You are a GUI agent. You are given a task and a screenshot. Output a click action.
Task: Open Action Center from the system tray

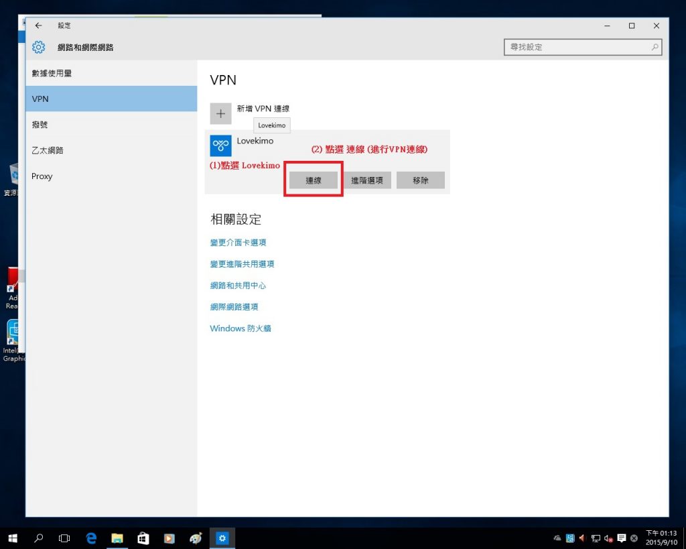point(623,538)
